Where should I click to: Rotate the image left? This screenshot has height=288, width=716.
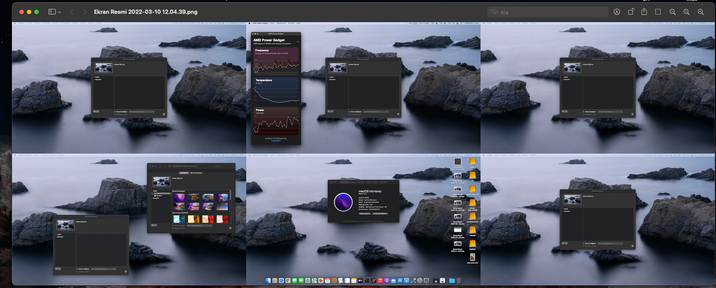click(631, 12)
